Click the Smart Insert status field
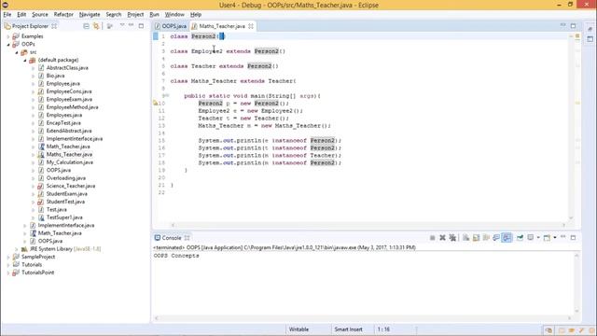This screenshot has height=336, width=597. [348, 329]
